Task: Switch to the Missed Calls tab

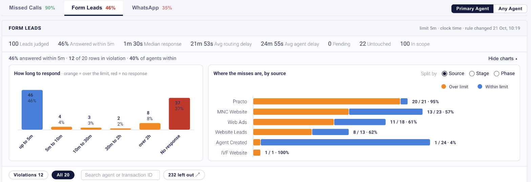Action: click(x=32, y=8)
